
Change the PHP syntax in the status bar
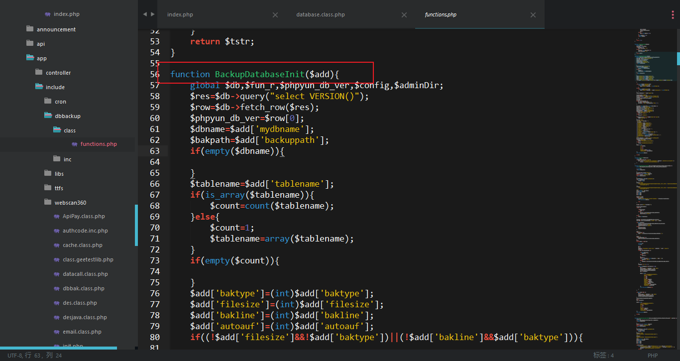653,356
